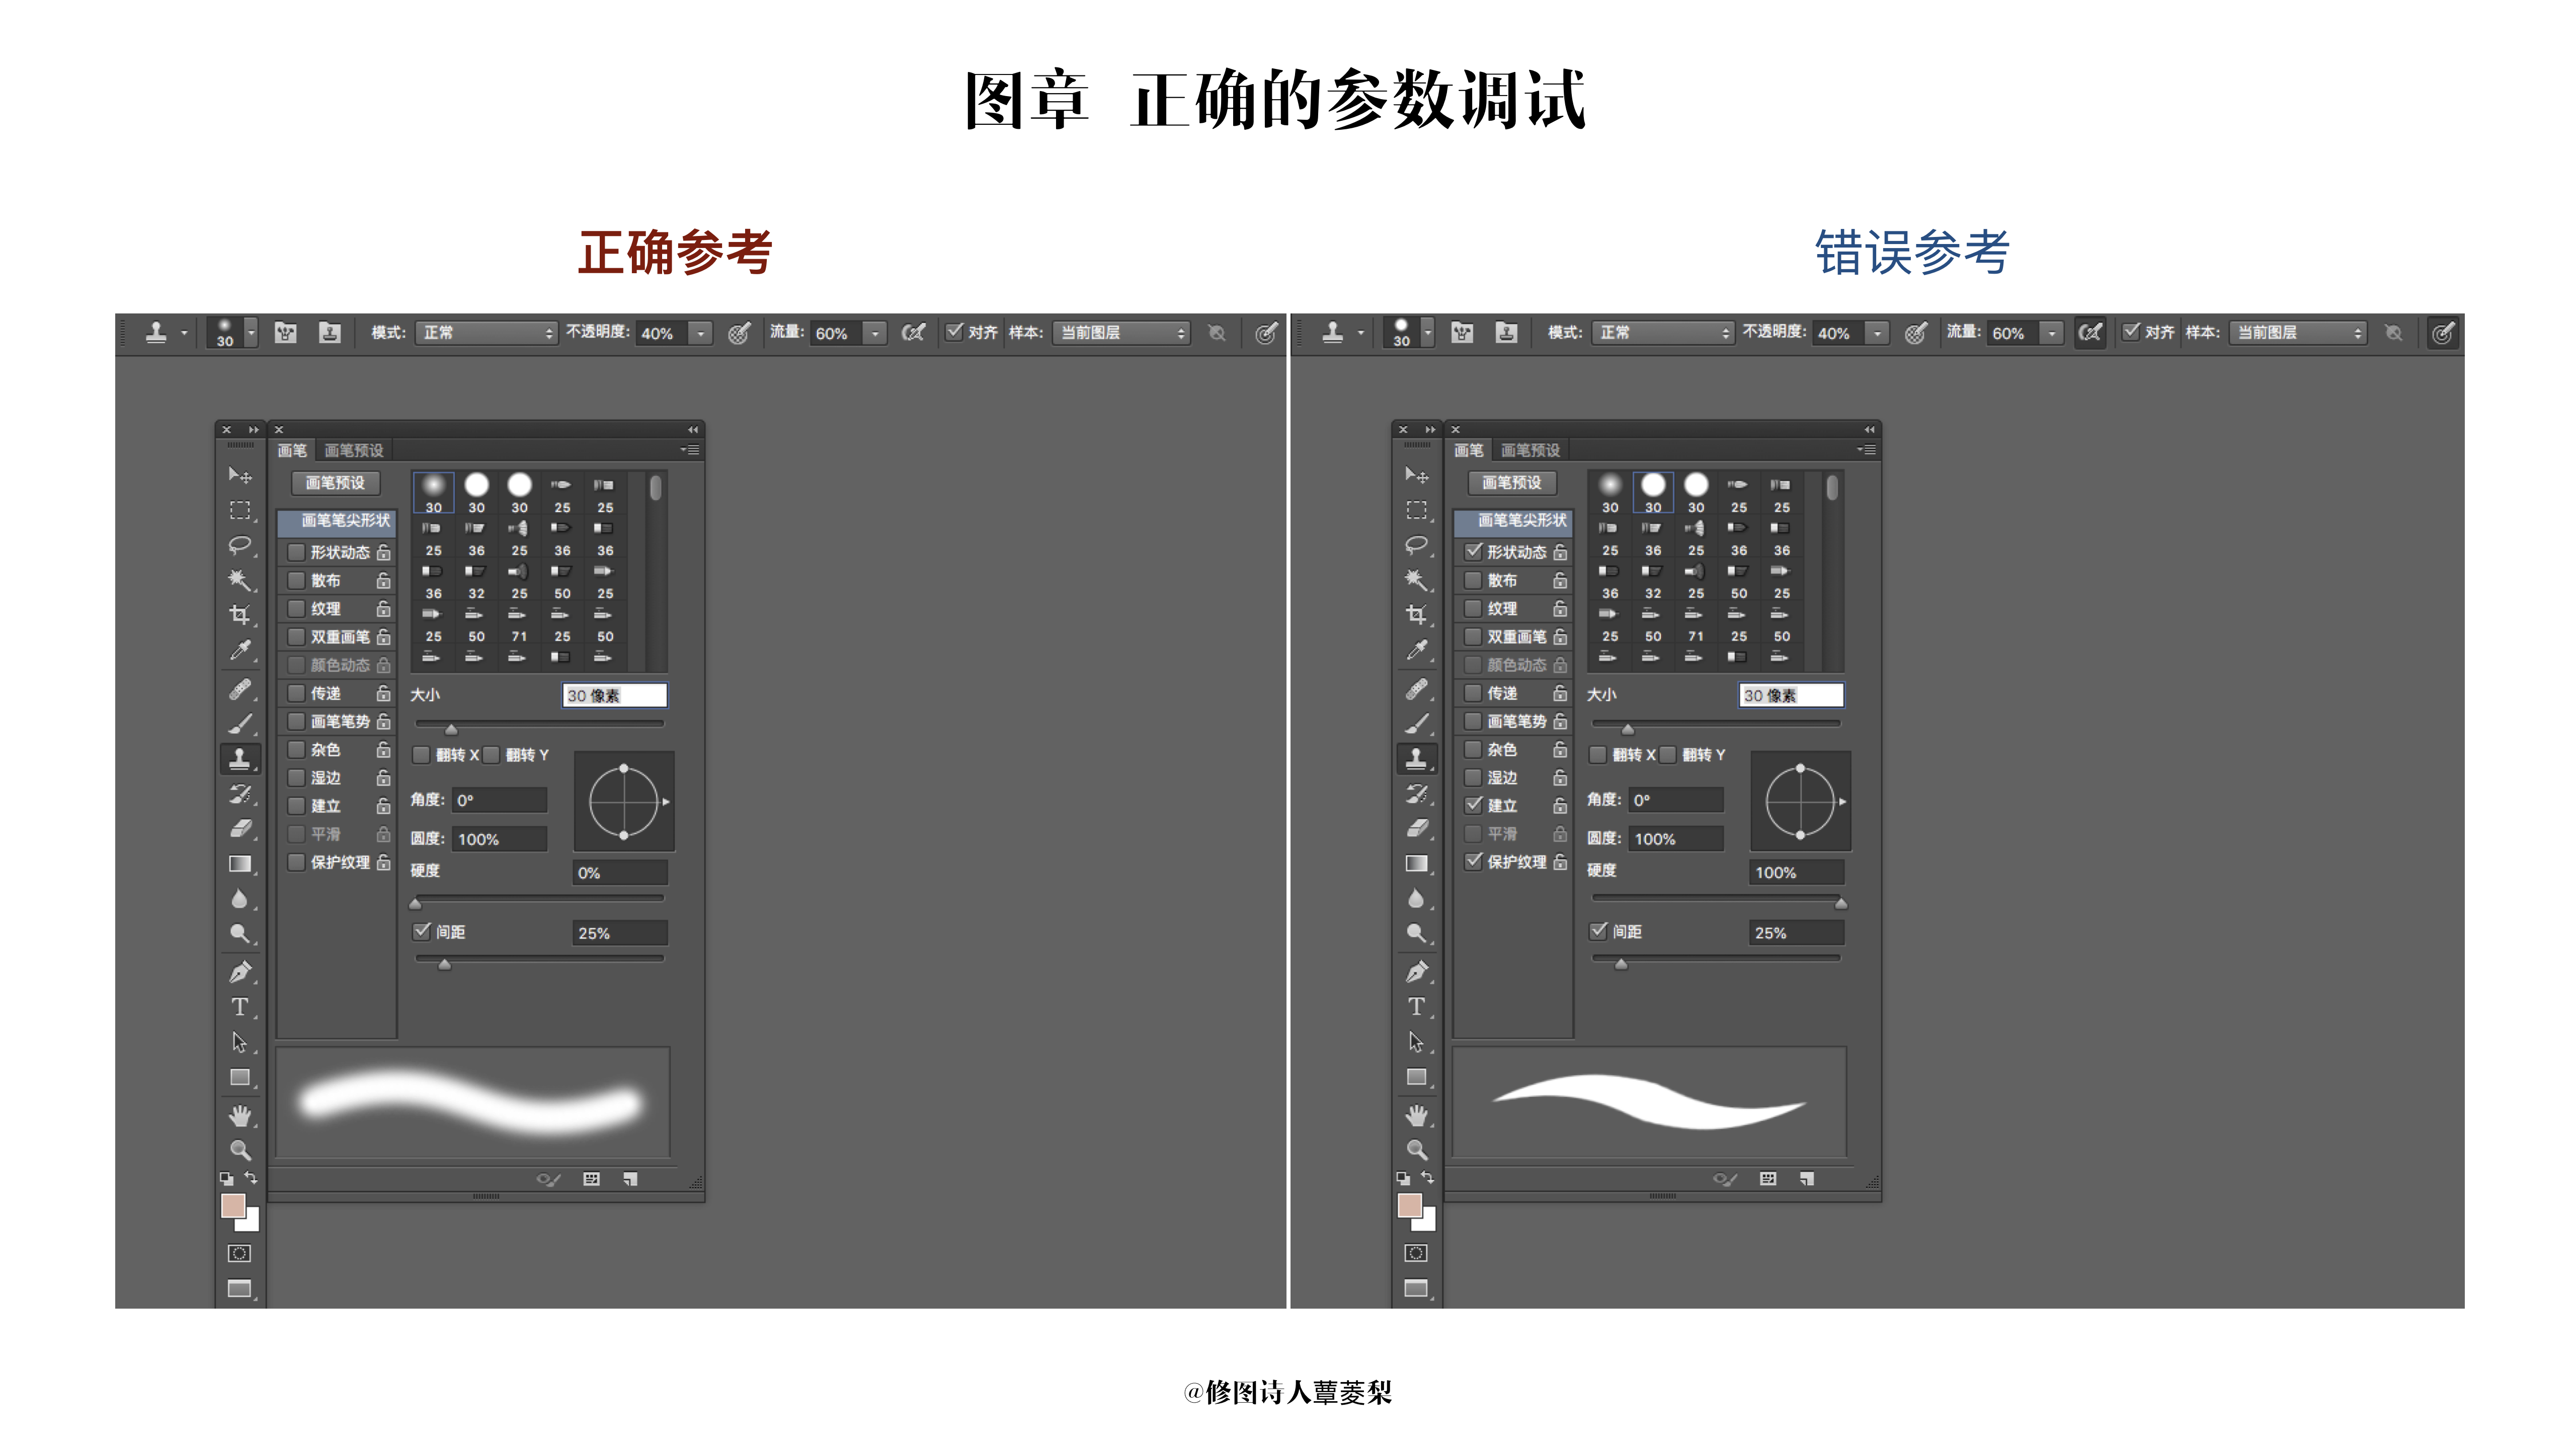Select the Clone Stamp tool in the left toolbox
This screenshot has width=2576, height=1449.
click(x=239, y=759)
